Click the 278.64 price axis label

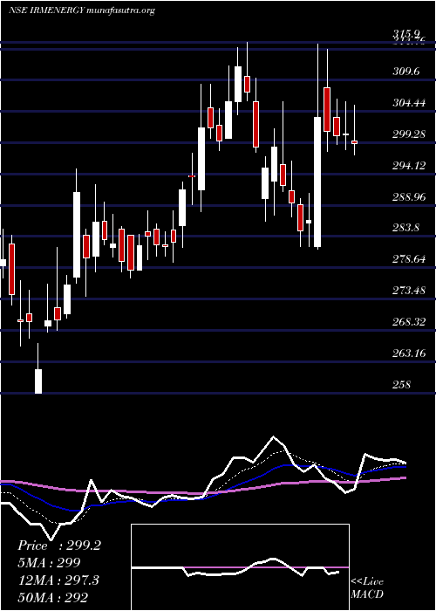pyautogui.click(x=409, y=258)
